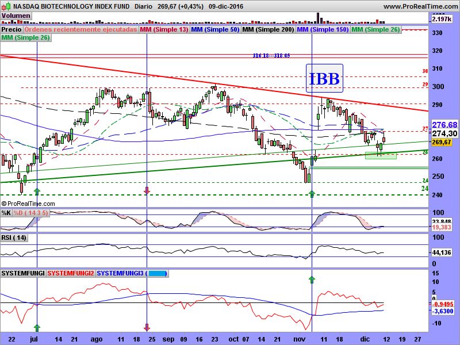Click the blue color swatch in the SYSTEMFUNGI3 label
The height and width of the screenshot is (345, 460).
[157, 274]
